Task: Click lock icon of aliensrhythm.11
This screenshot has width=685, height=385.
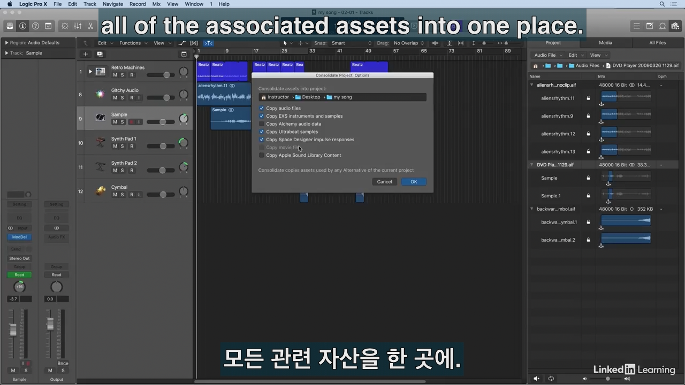Action: click(588, 98)
